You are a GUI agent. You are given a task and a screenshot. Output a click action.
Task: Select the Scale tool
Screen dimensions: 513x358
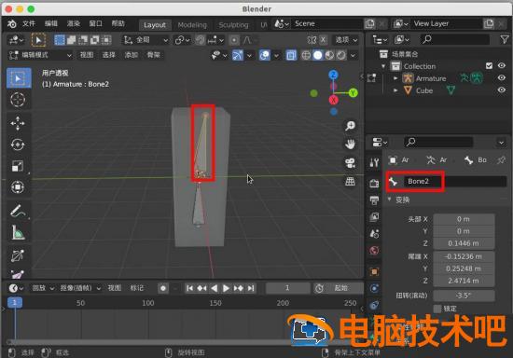pyautogui.click(x=18, y=166)
